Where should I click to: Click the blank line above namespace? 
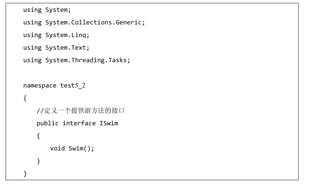pyautogui.click(x=152, y=73)
